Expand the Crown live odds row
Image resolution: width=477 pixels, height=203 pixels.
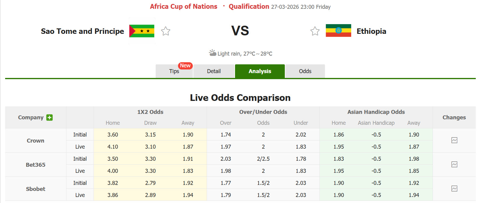80,147
